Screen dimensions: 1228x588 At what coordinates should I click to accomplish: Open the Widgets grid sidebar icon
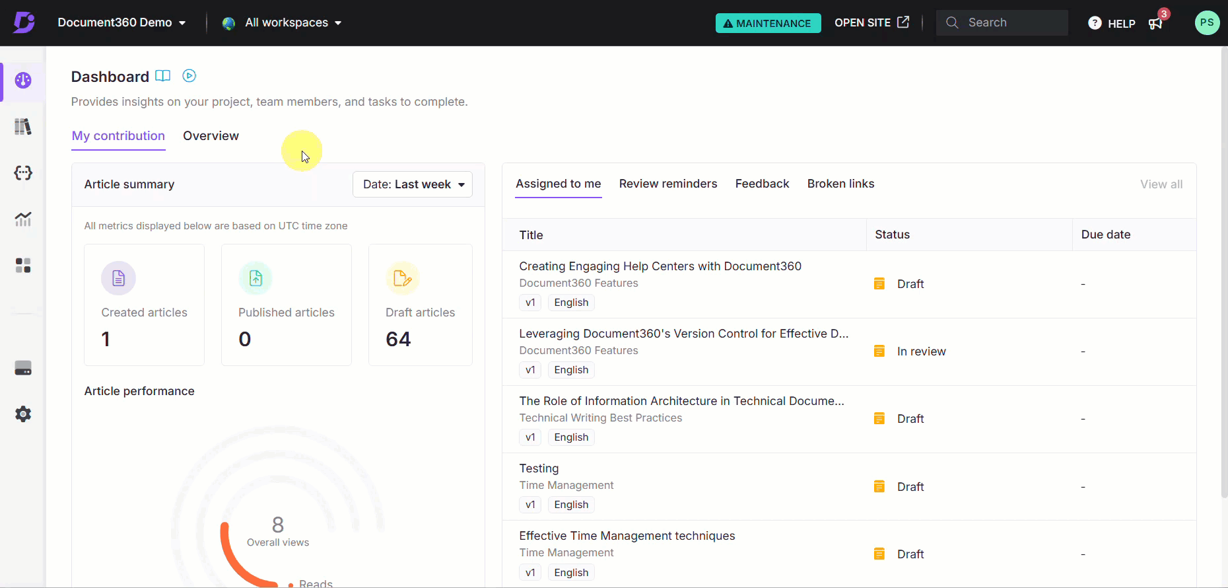[23, 266]
